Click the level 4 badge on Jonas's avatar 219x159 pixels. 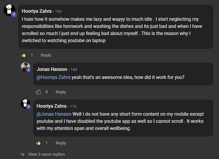coord(28,70)
